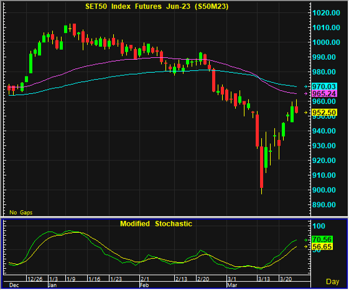
Task: Click the 910.00 price axis label
Action: (324, 175)
